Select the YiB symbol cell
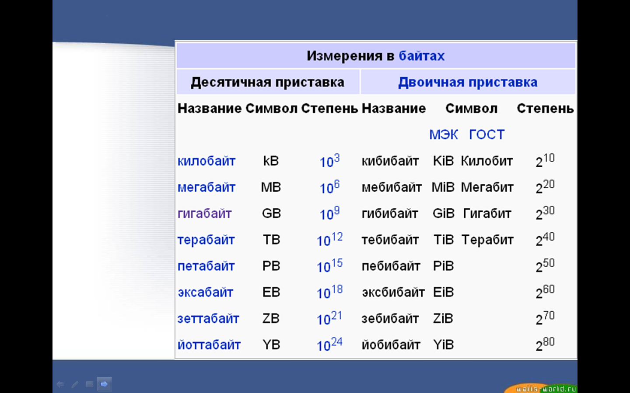 [444, 345]
